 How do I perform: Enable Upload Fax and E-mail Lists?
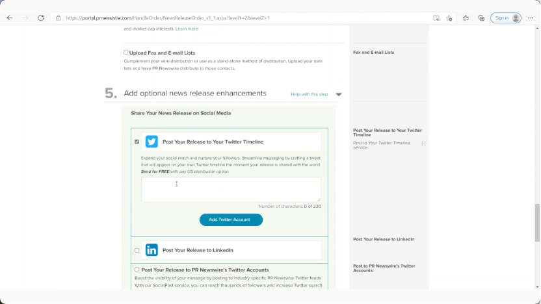pyautogui.click(x=126, y=53)
